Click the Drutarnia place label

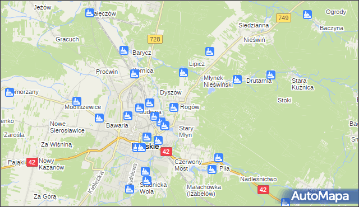coord(259,81)
